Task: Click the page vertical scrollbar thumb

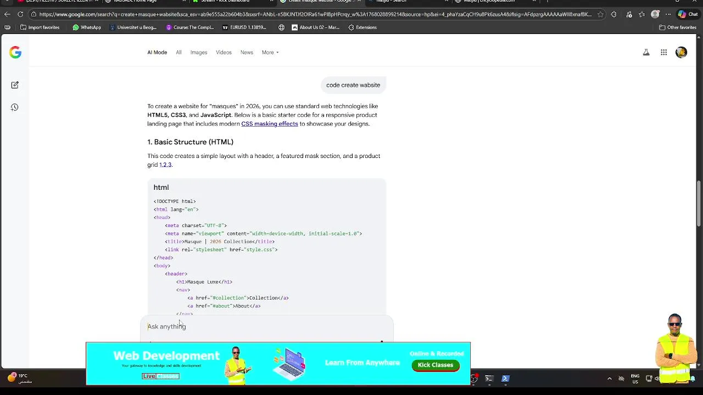Action: 699,203
